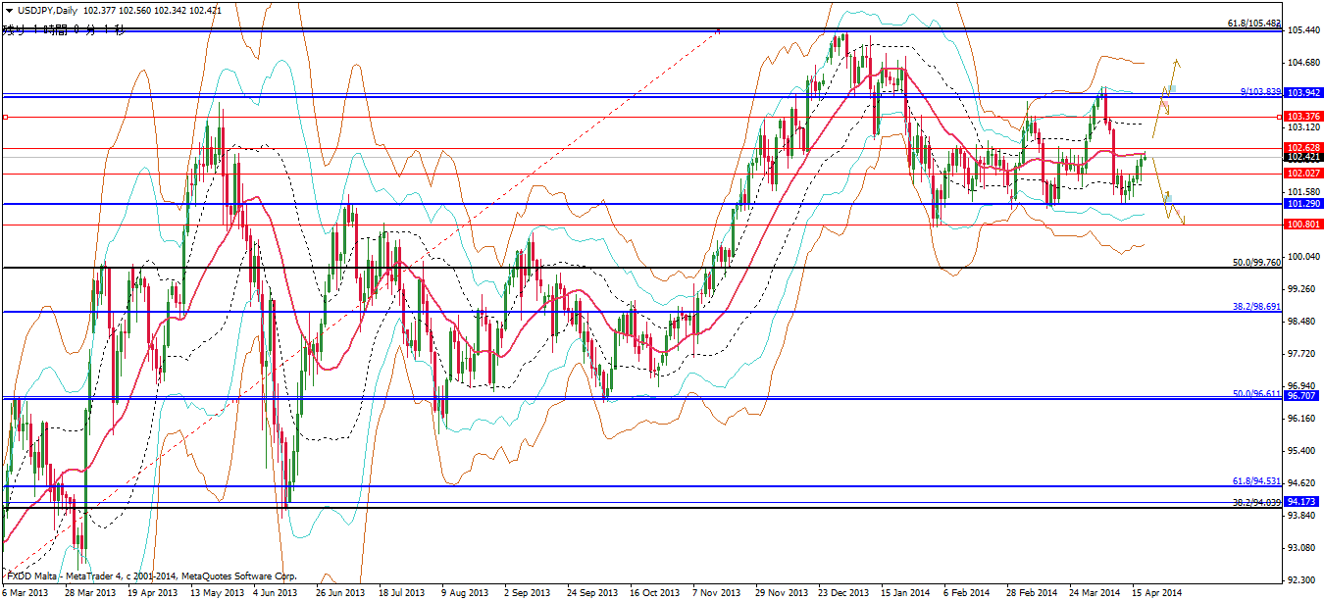Click the blue 96.707 price tag
Image resolution: width=1324 pixels, height=601 pixels.
(x=1301, y=395)
